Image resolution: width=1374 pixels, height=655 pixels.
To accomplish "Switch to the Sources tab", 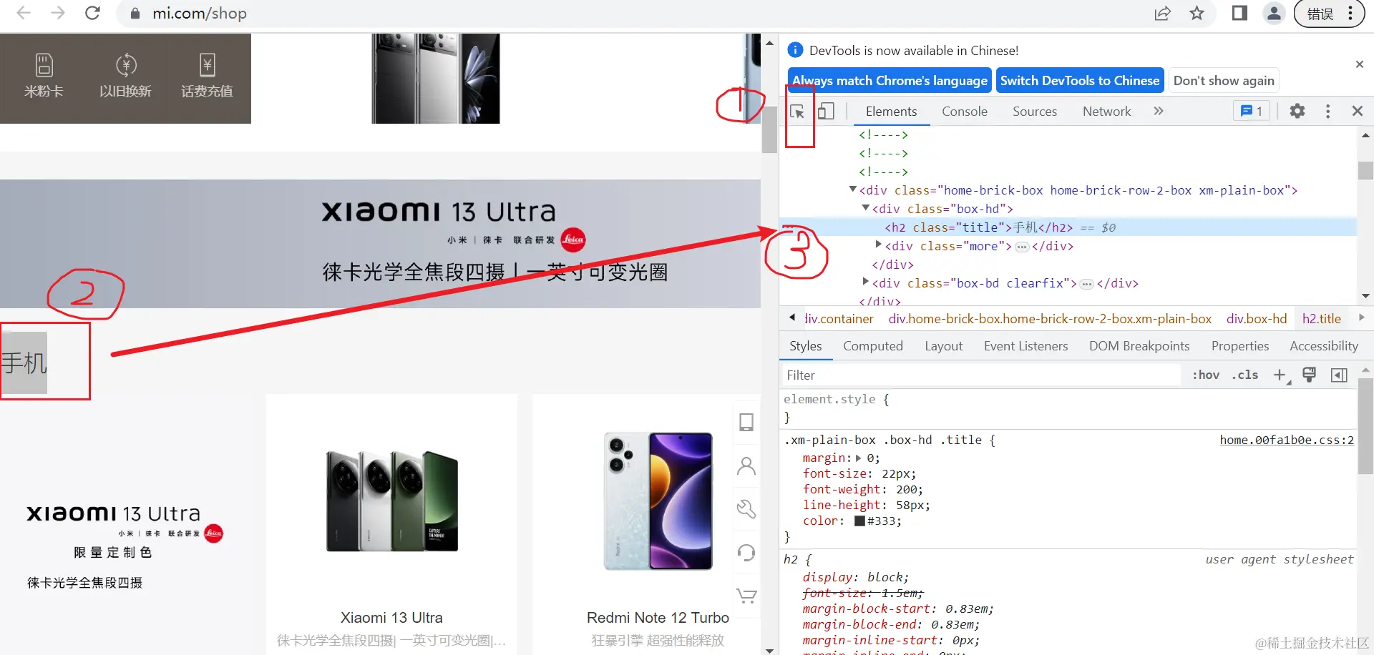I will click(x=1035, y=111).
